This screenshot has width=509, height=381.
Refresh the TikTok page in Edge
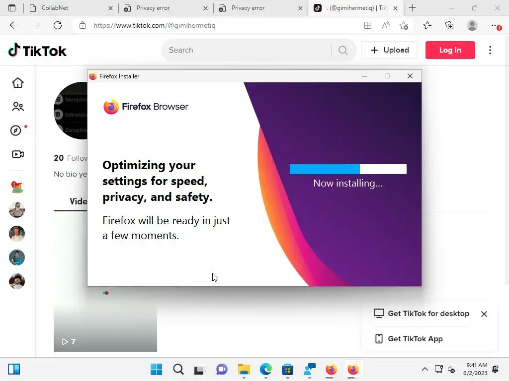pyautogui.click(x=58, y=25)
